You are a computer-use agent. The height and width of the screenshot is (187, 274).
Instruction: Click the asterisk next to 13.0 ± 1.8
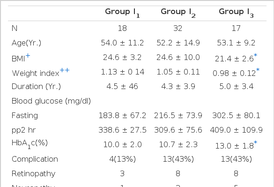click(x=255, y=142)
